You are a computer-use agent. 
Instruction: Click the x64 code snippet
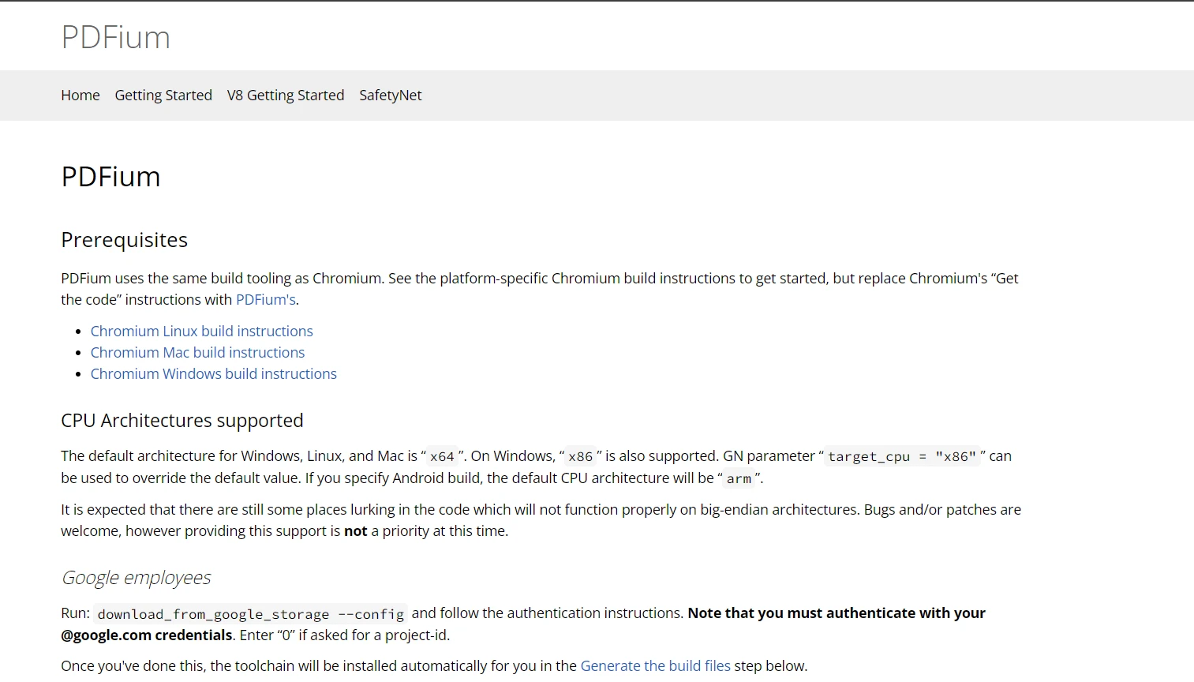click(442, 456)
